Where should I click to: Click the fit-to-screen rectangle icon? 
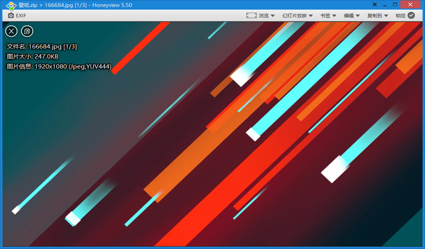[x=251, y=15]
